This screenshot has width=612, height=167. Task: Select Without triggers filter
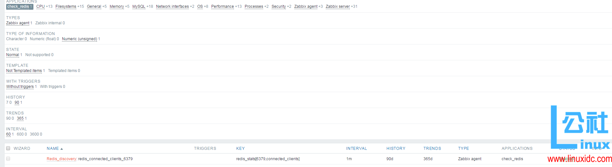pyautogui.click(x=20, y=87)
